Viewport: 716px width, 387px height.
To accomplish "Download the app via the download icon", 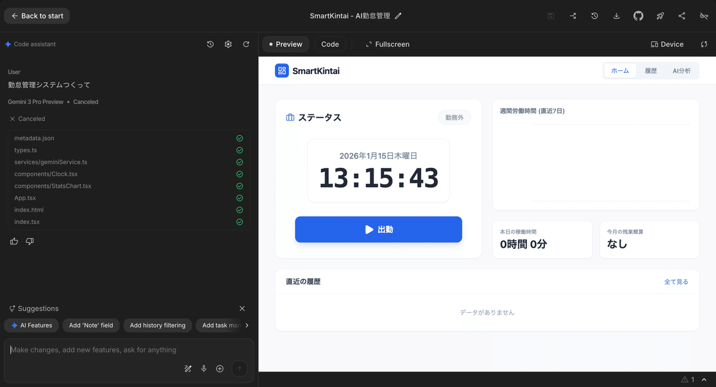I will 616,16.
